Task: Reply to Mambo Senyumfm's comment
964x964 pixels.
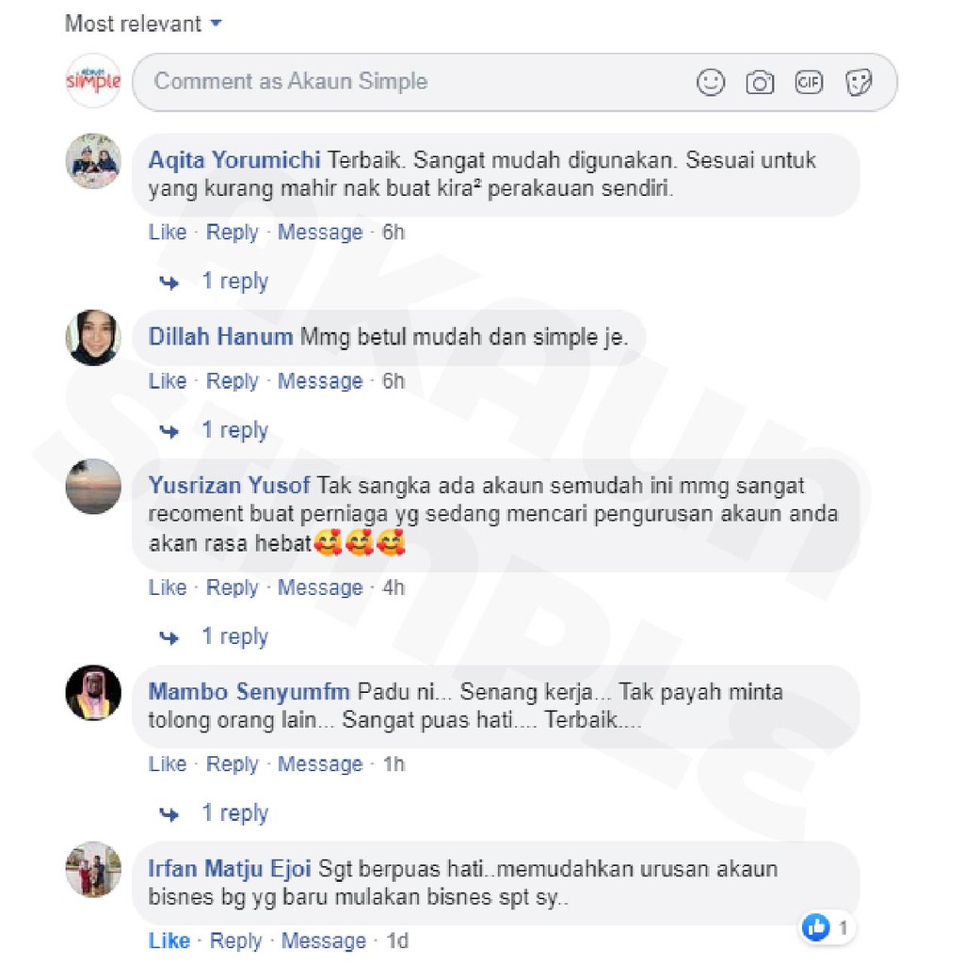Action: 233,764
